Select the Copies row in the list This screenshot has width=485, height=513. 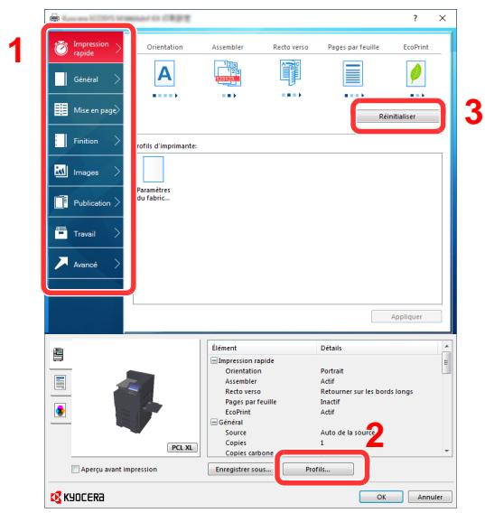click(x=325, y=443)
